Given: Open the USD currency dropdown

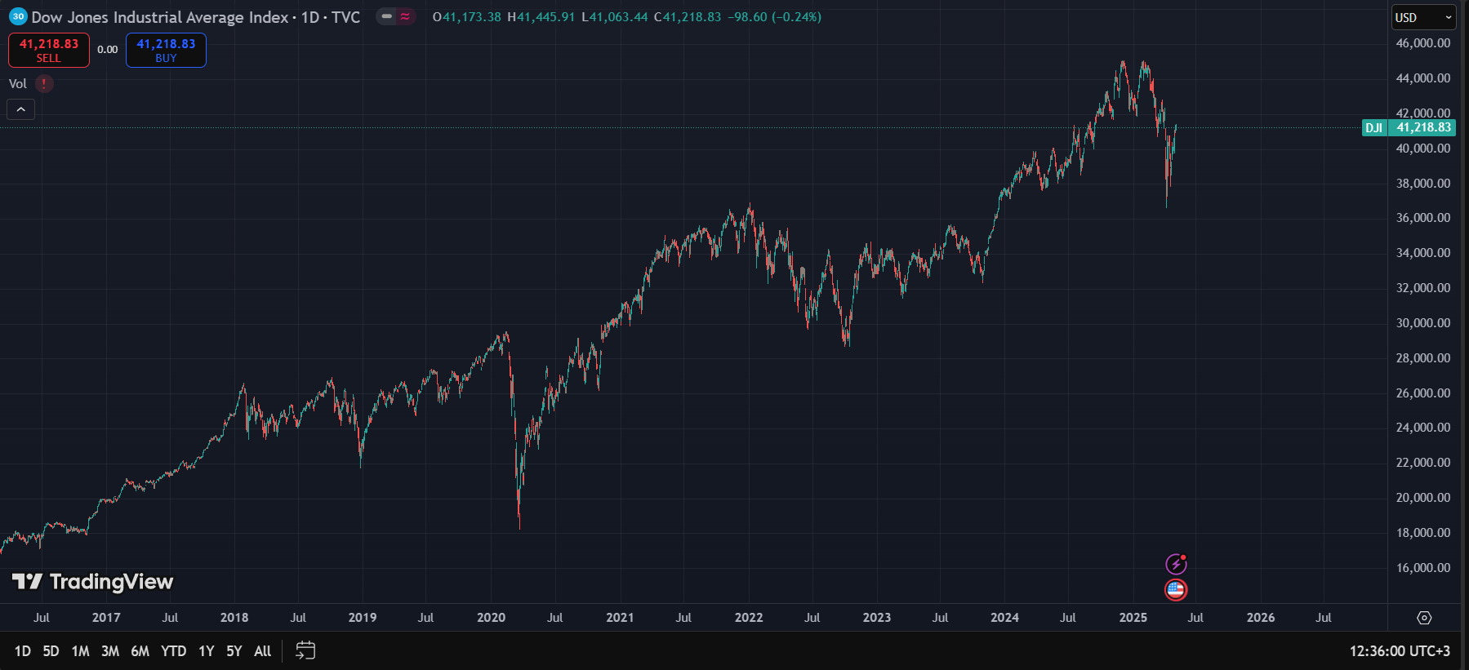Looking at the screenshot, I should click(x=1423, y=17).
